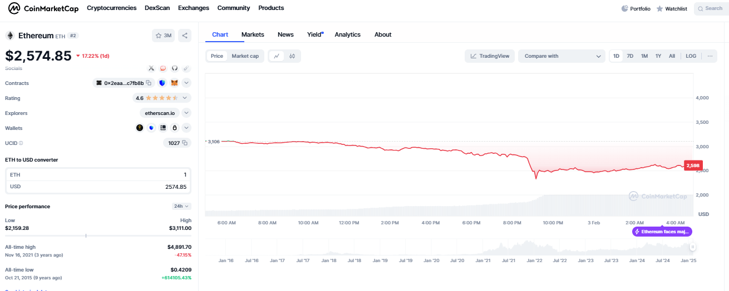Open the Compare with dropdown
Image resolution: width=729 pixels, height=291 pixels.
coord(561,56)
